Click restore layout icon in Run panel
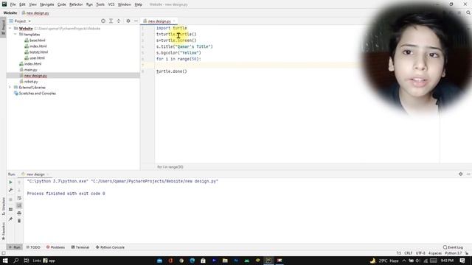Viewport: 472px width, 265px height. tap(10, 209)
